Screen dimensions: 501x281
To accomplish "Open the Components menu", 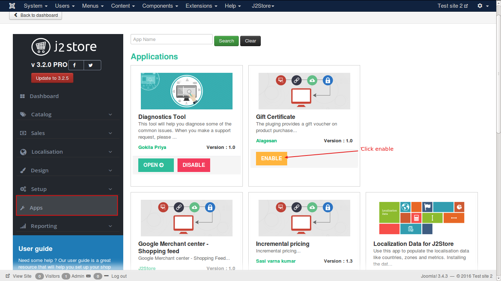I will tap(160, 6).
